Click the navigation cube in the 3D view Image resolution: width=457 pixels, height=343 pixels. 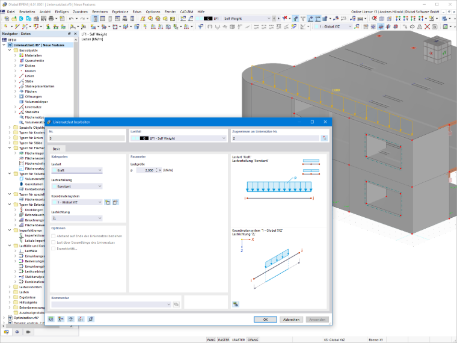pos(438,50)
